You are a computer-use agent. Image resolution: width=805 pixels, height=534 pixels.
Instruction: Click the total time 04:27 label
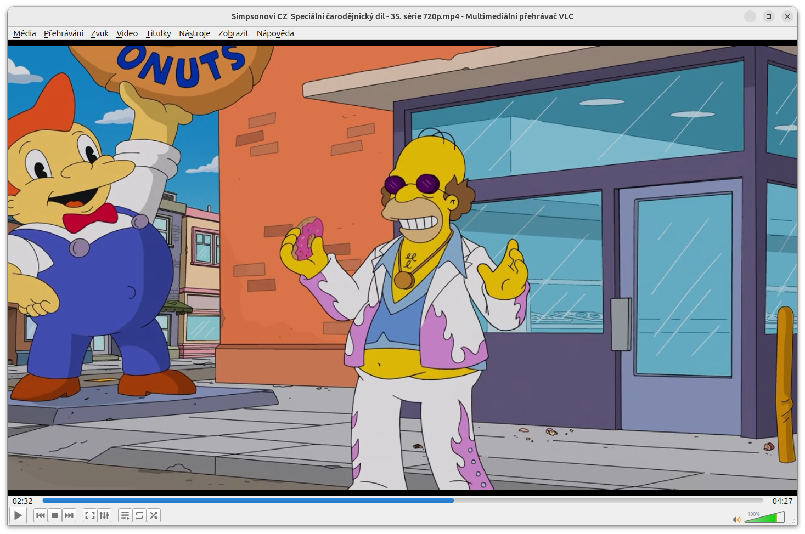coord(783,501)
